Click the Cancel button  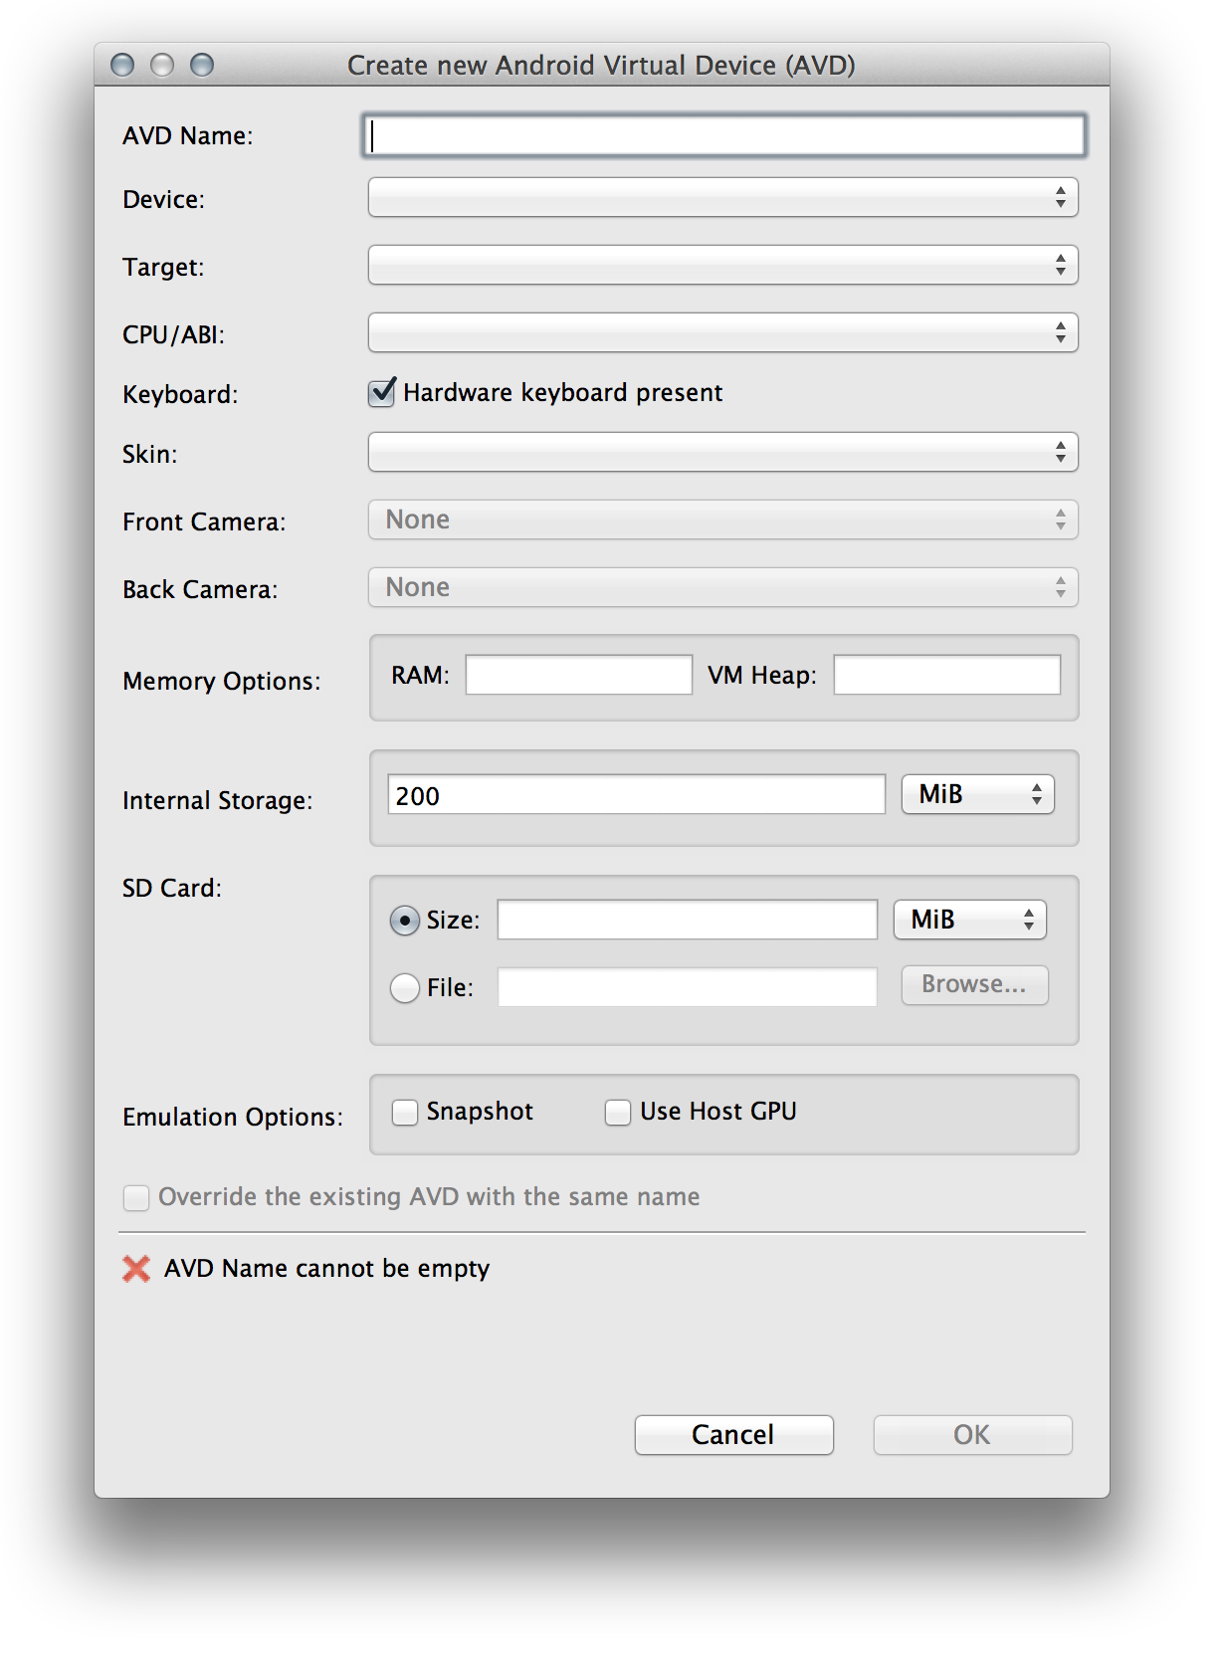(x=734, y=1435)
